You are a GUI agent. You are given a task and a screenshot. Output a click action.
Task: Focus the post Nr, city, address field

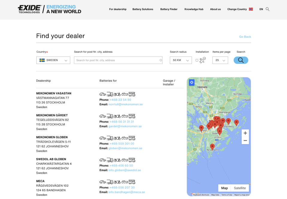(118, 60)
